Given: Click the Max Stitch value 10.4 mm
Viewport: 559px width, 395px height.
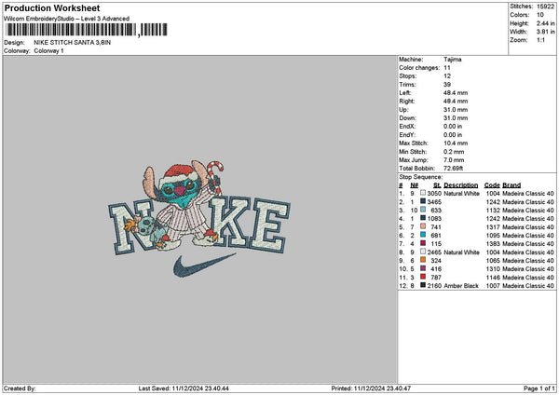Looking at the screenshot, I should [x=456, y=143].
